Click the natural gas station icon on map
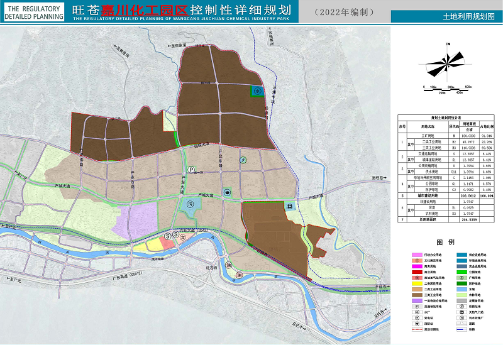This screenshot has width=503, height=345. [289, 205]
